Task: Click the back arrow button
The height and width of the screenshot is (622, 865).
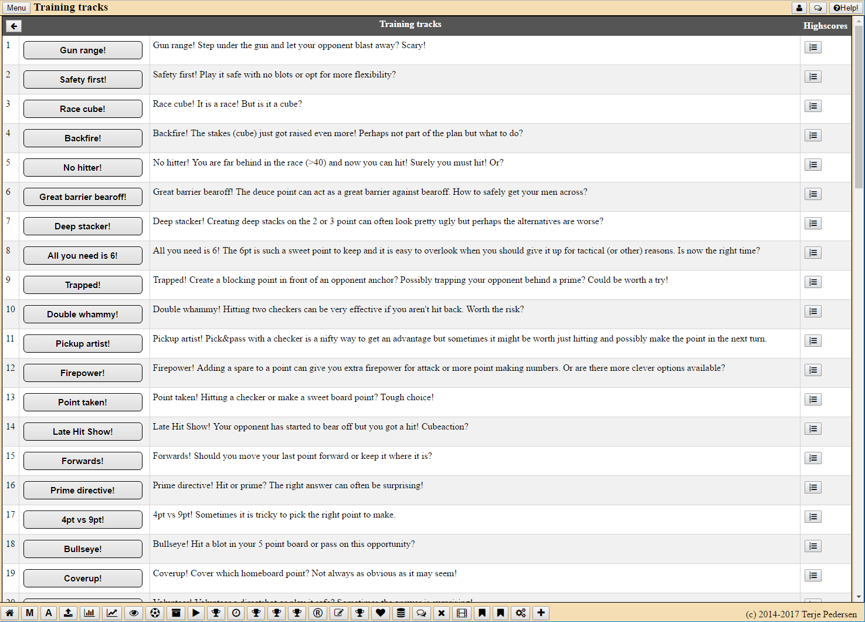Action: pyautogui.click(x=13, y=26)
